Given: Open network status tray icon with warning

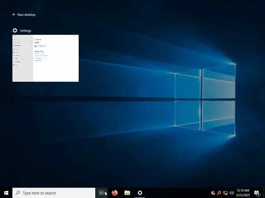Looking at the screenshot, I should tap(225, 193).
